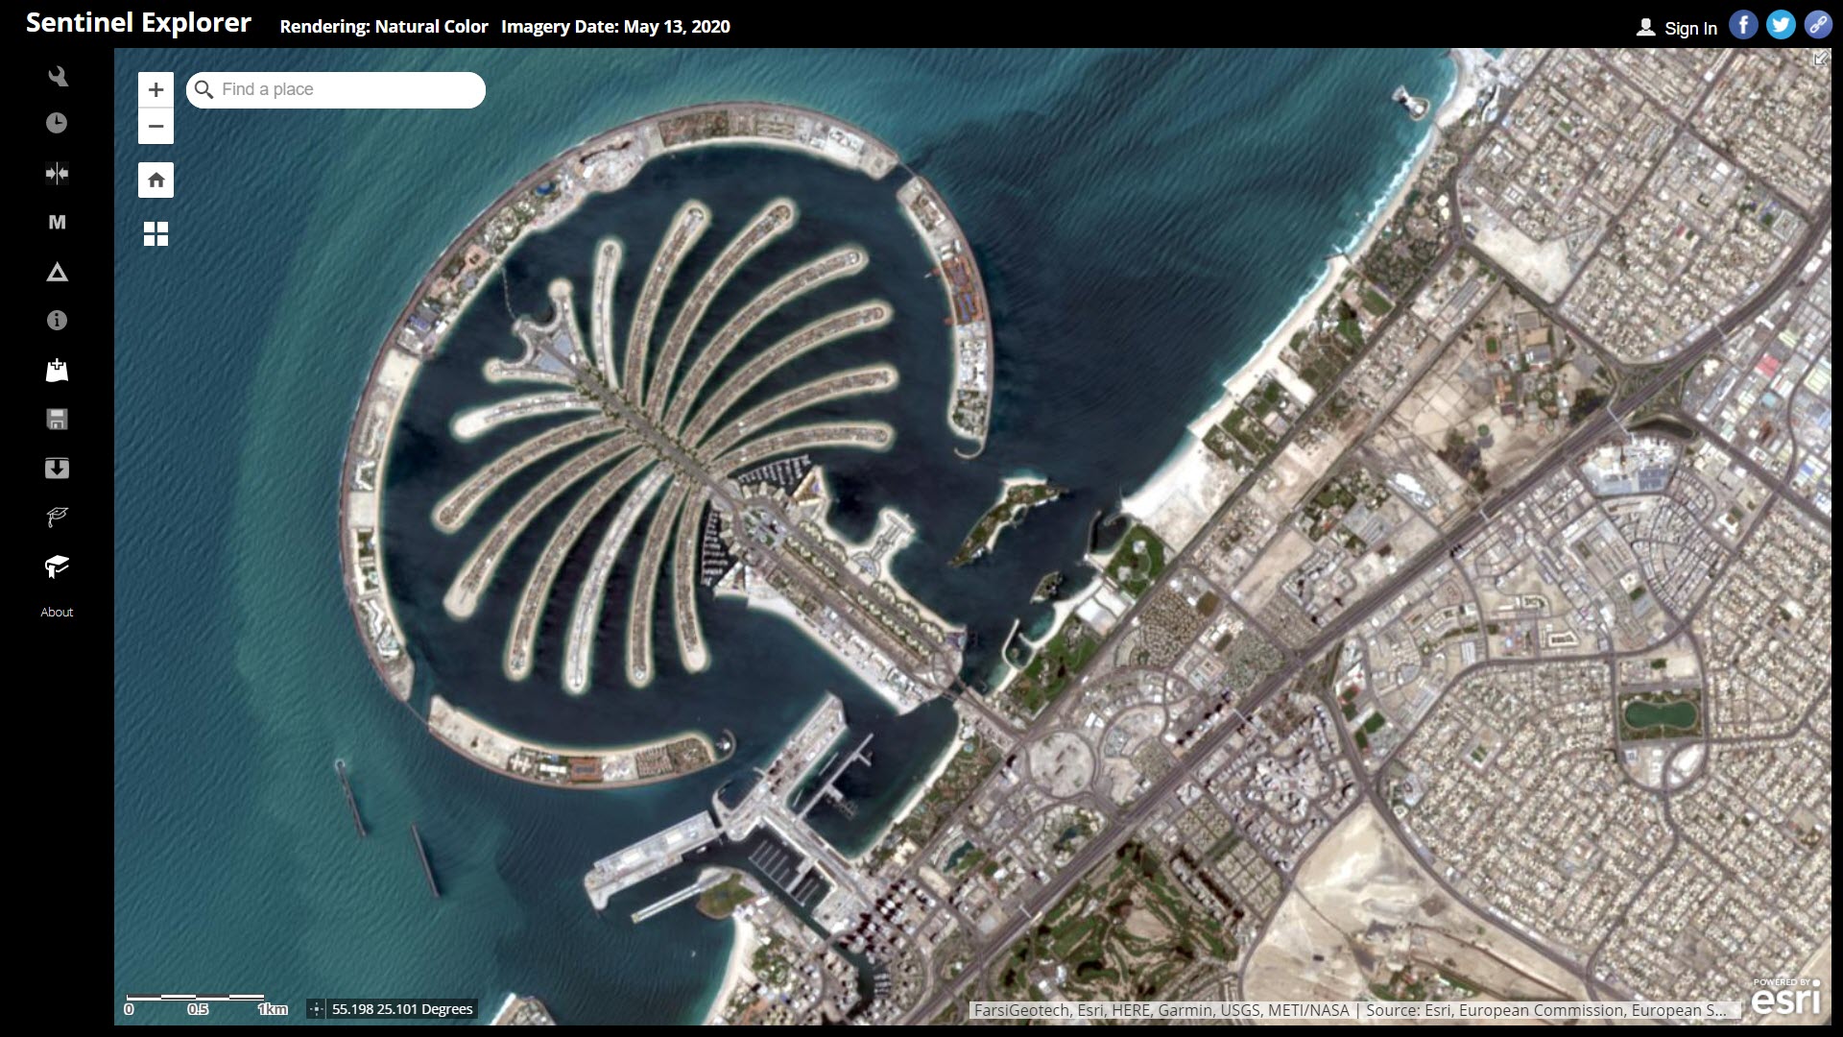Image resolution: width=1843 pixels, height=1037 pixels.
Task: Click the Rendering: Natural Color label
Action: (x=384, y=27)
